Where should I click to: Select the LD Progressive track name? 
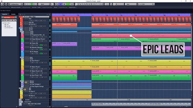pos(37,35)
